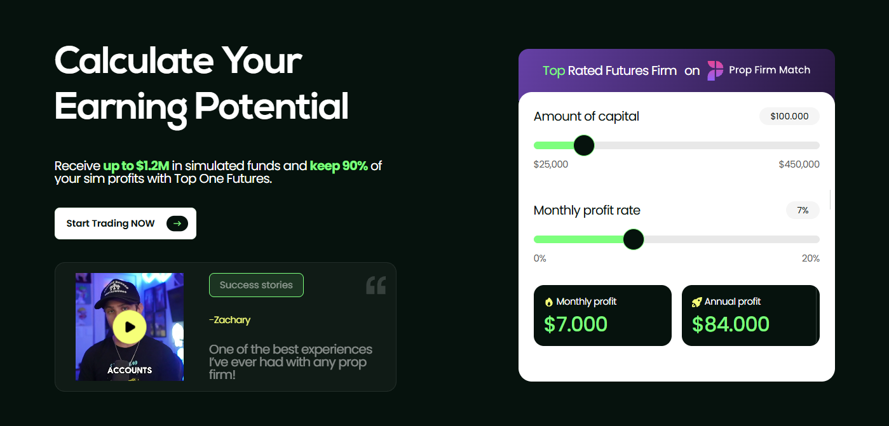The image size is (889, 426).
Task: Click the 20% maximum rate label
Action: (x=811, y=258)
